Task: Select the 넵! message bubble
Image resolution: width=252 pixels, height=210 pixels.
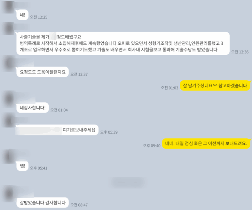Action: pyautogui.click(x=22, y=166)
